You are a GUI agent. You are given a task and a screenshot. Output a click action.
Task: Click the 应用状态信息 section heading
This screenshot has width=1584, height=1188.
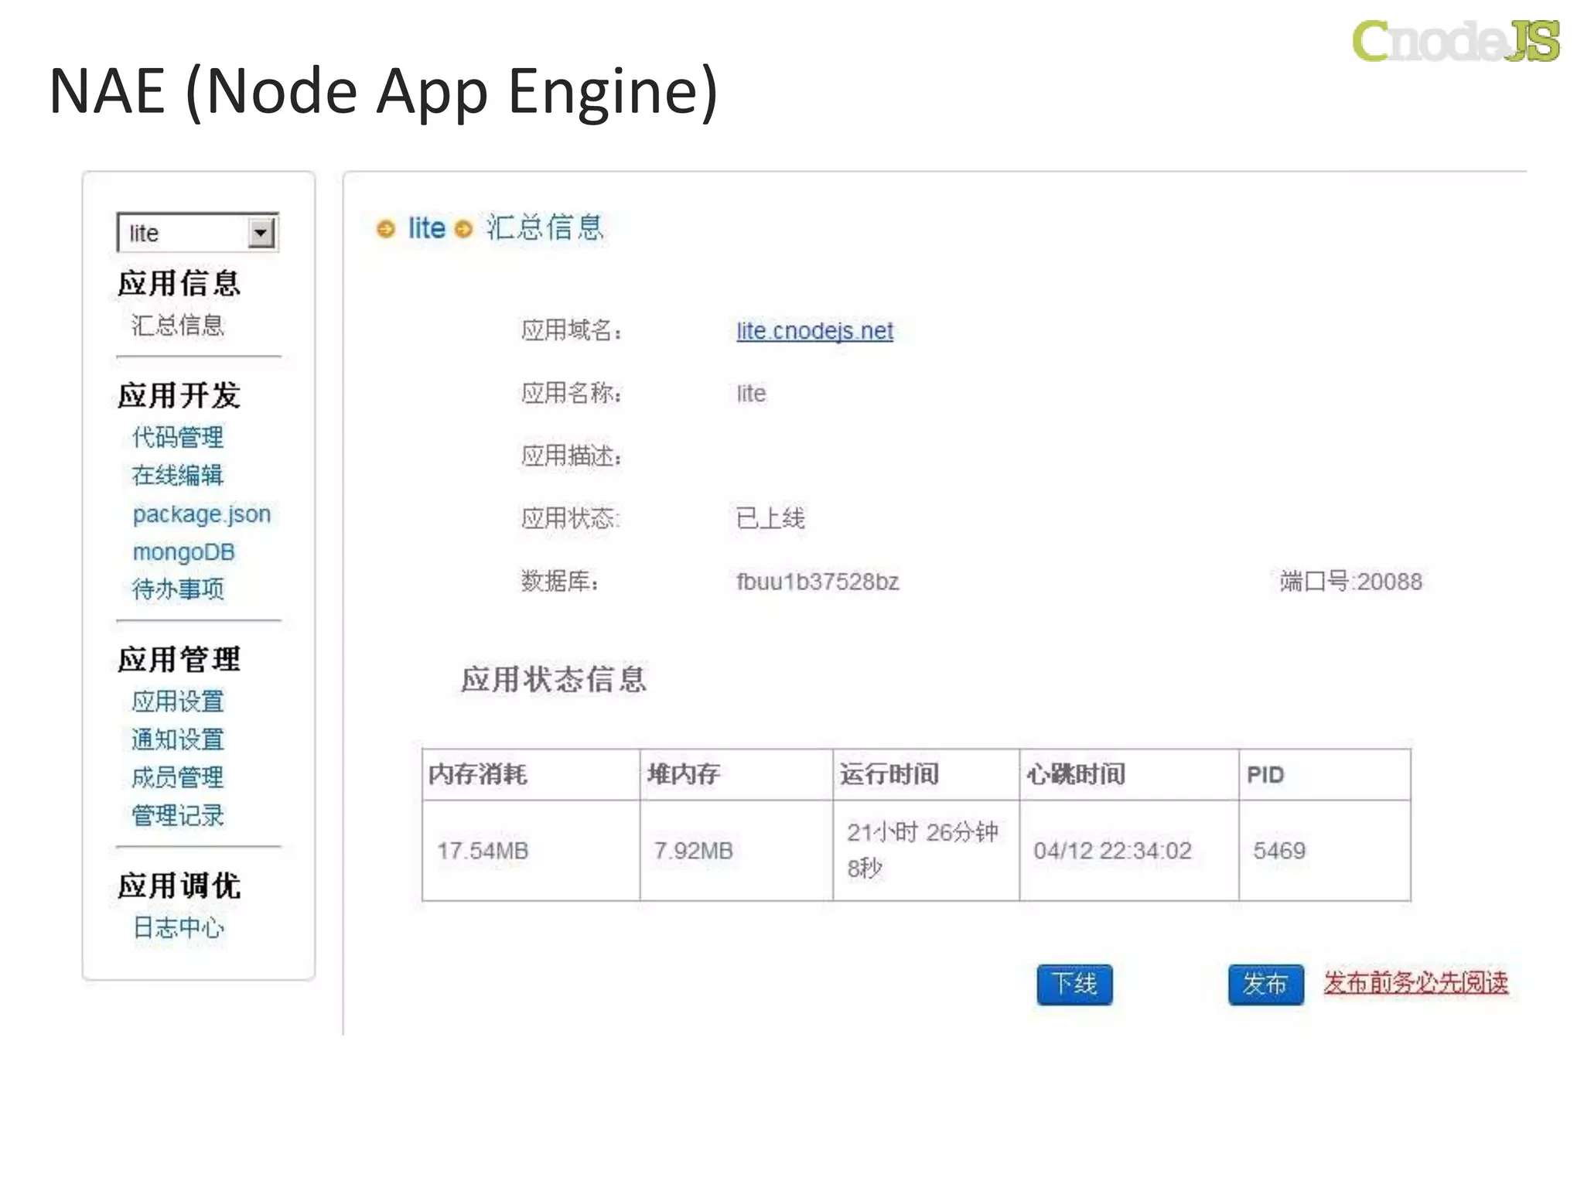point(554,679)
